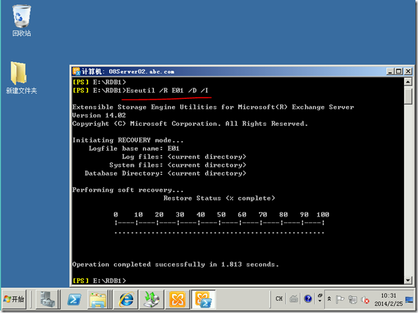Minimize the Exchange shell window

coord(391,72)
